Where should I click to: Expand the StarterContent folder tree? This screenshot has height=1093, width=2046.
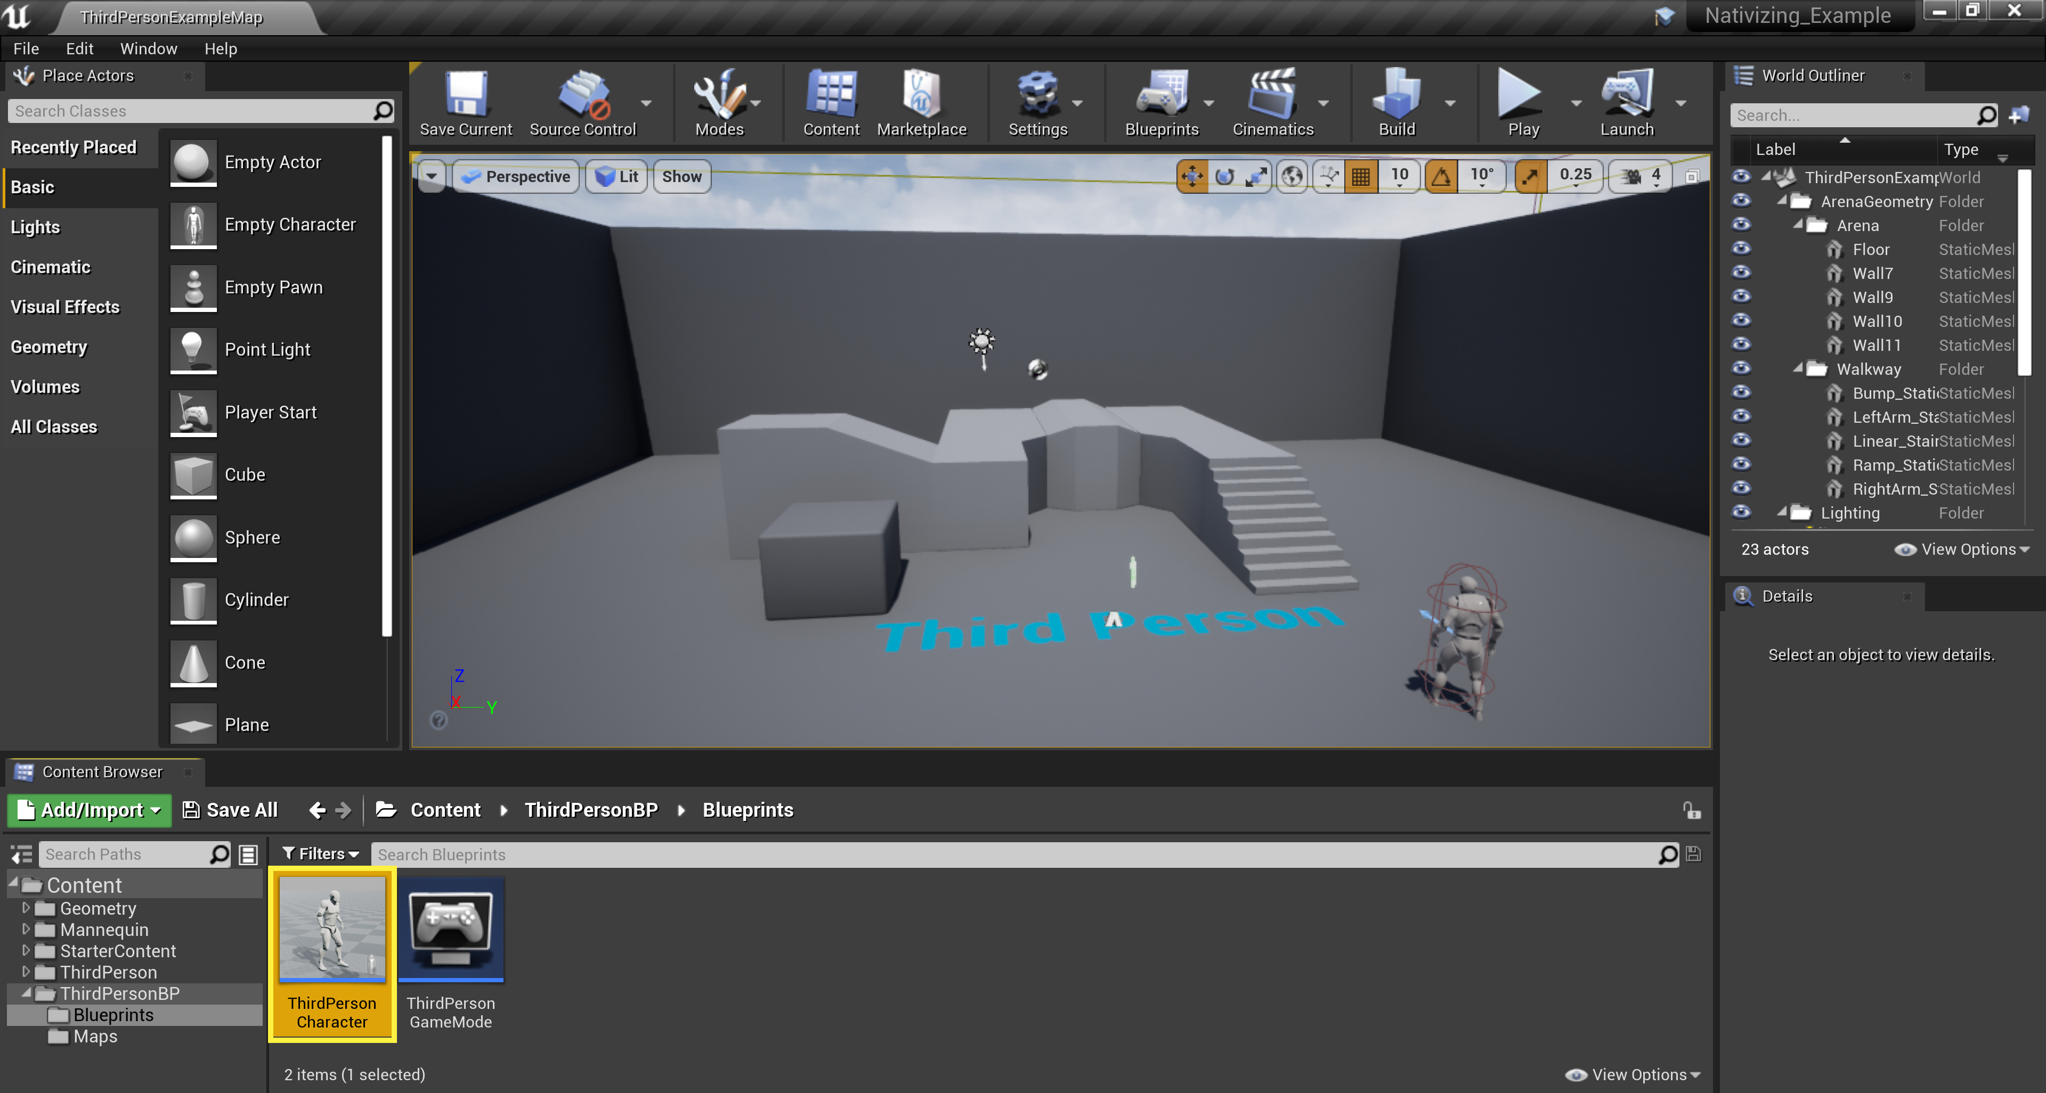[26, 950]
